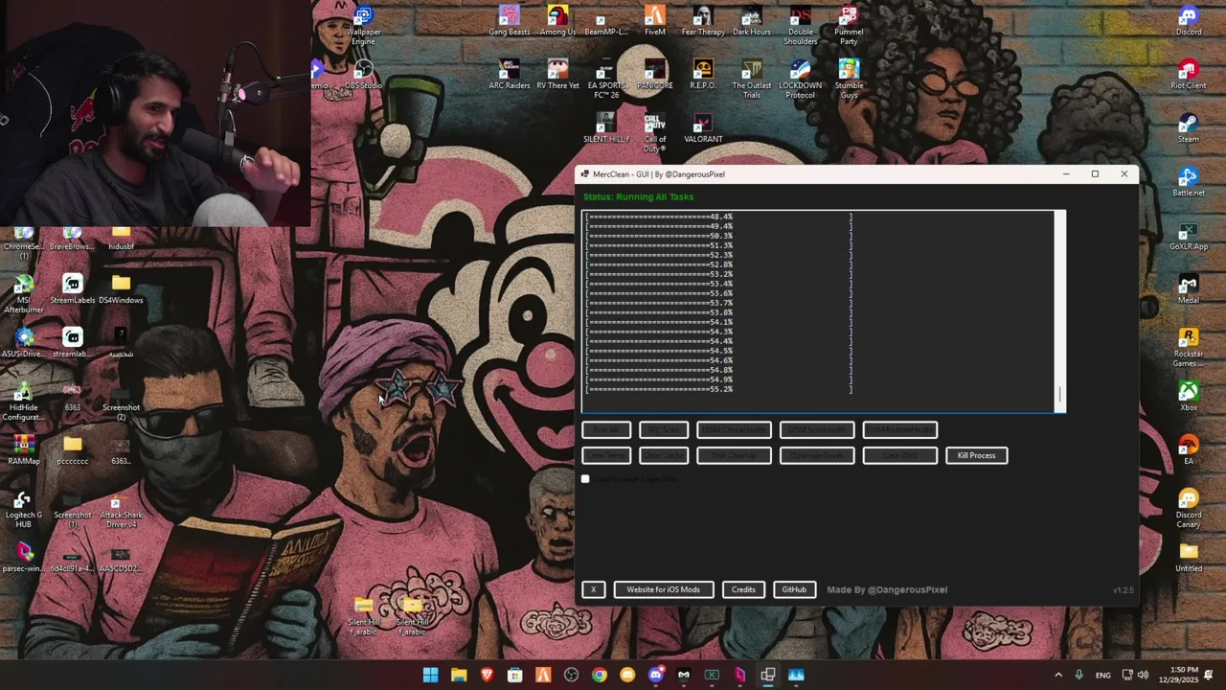This screenshot has width=1226, height=690.
Task: Open Among Us desktop icon
Action: pyautogui.click(x=557, y=21)
